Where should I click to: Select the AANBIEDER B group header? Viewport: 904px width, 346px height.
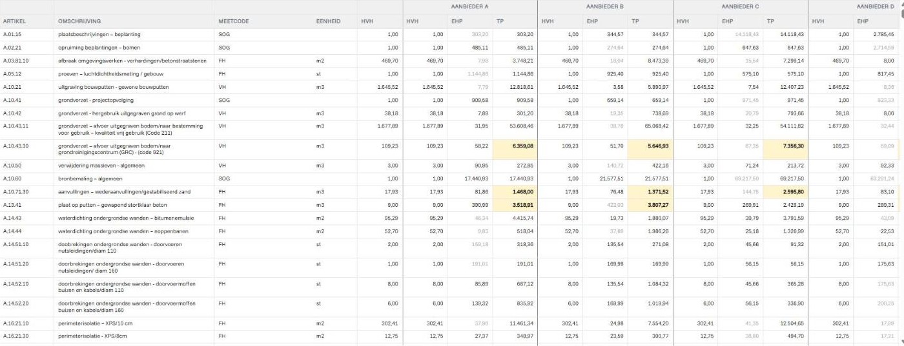604,6
